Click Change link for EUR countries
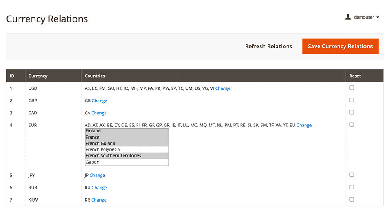 304,125
